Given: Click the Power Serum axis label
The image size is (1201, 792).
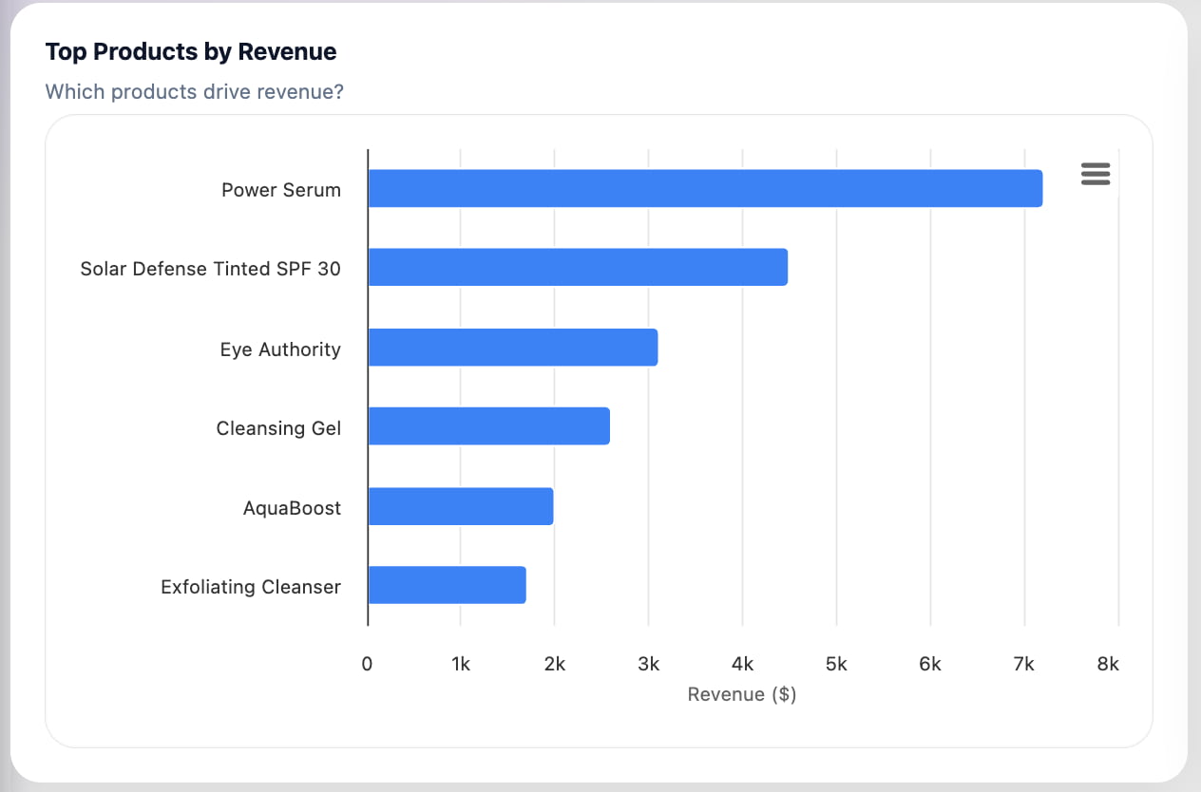Looking at the screenshot, I should click(x=281, y=190).
